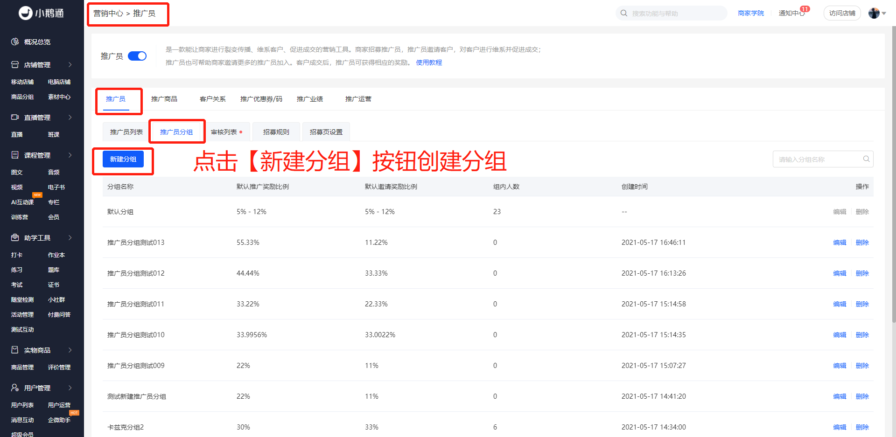Edit group 推广员分组测试013
Image resolution: width=896 pixels, height=437 pixels.
840,243
